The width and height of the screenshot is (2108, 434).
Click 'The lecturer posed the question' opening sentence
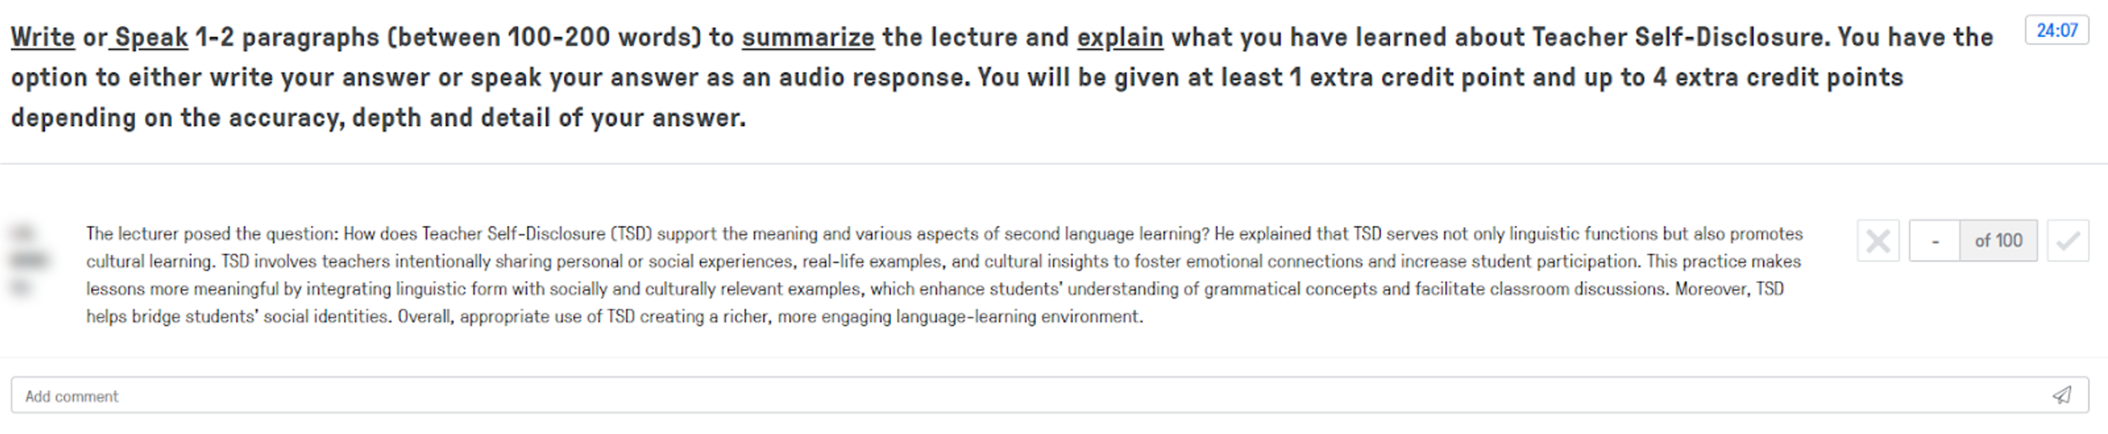click(212, 234)
